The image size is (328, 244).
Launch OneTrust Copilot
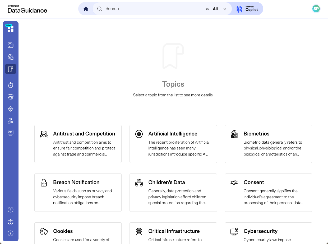point(247,9)
